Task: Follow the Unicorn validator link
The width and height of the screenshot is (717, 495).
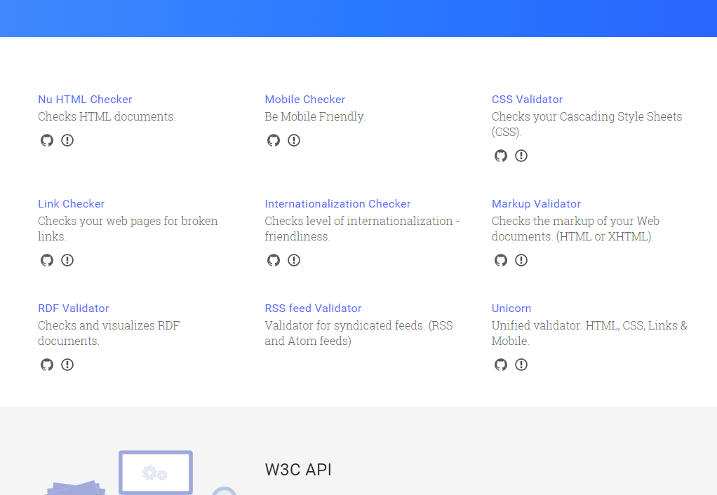Action: (511, 308)
